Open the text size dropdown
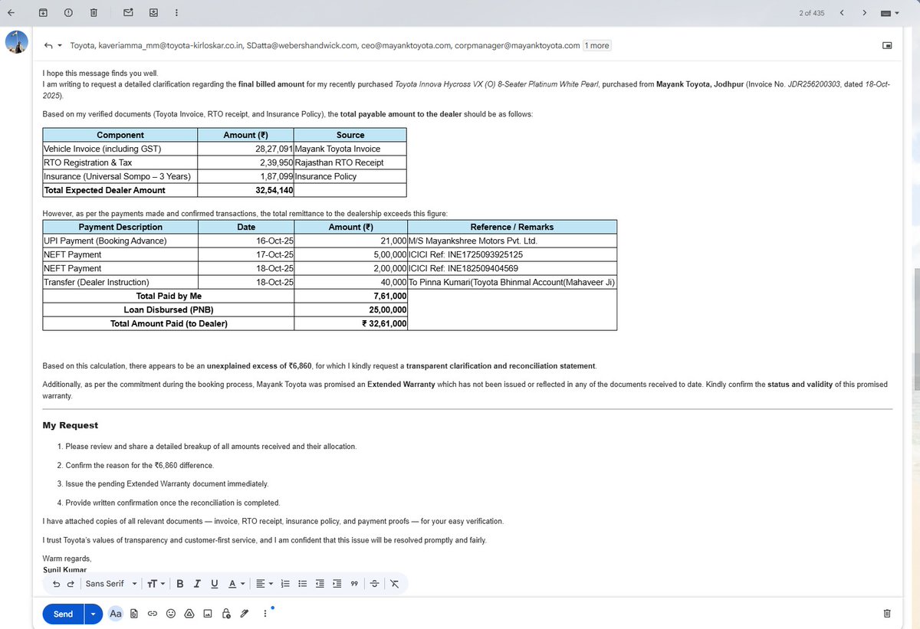 tap(156, 584)
